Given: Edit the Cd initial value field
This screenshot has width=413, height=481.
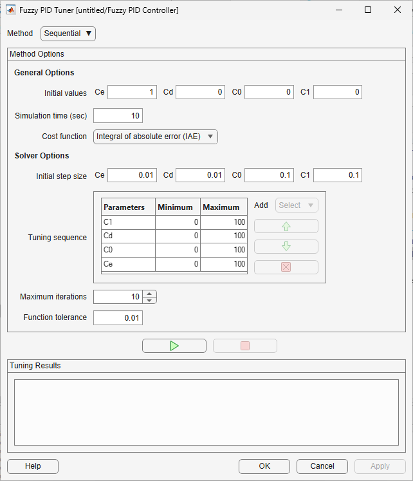Looking at the screenshot, I should point(200,92).
